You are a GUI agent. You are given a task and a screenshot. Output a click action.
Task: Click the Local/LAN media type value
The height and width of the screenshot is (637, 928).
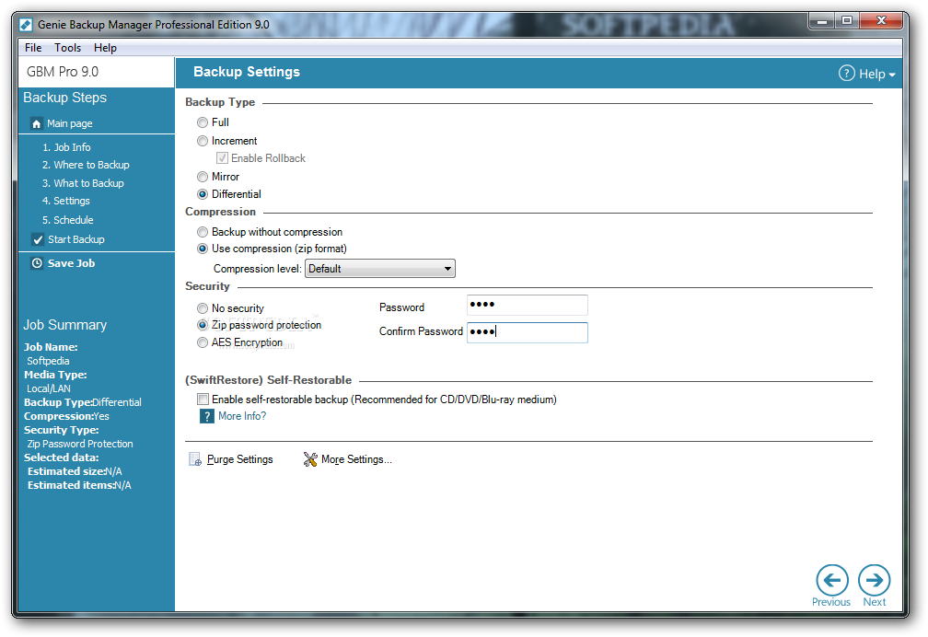(49, 389)
